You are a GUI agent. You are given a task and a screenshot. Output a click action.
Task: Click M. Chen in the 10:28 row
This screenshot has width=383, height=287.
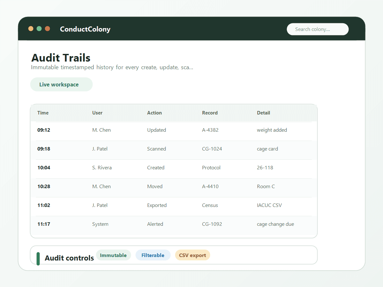point(101,187)
